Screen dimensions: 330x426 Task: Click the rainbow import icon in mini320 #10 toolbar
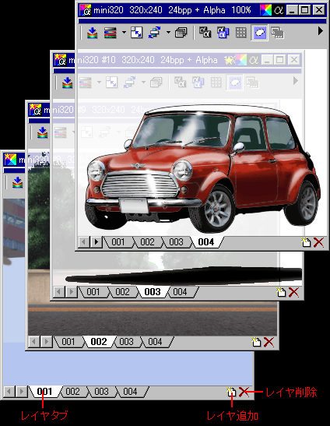coord(68,83)
